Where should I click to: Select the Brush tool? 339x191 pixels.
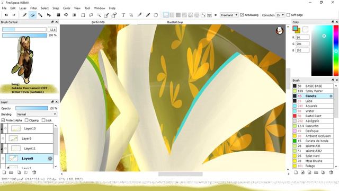tap(24, 15)
